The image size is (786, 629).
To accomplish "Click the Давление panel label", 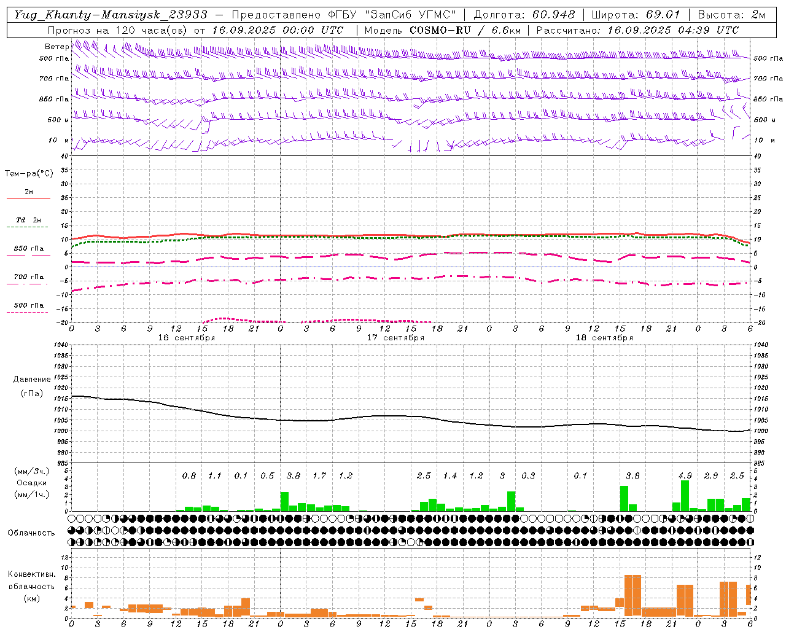I will pos(31,380).
